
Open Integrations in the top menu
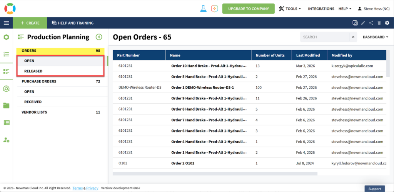point(321,9)
